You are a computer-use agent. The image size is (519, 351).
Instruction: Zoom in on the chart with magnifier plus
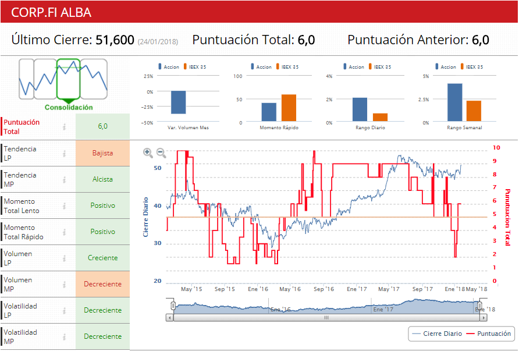click(148, 153)
